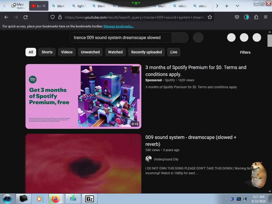Switch to the Meet playing tab
Viewport: 272px width, 204px height.
[x=18, y=6]
